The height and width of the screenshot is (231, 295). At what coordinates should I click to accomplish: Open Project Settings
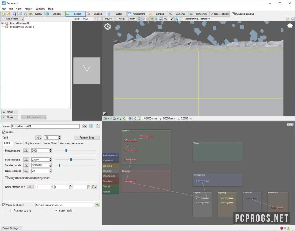[x=11, y=228]
